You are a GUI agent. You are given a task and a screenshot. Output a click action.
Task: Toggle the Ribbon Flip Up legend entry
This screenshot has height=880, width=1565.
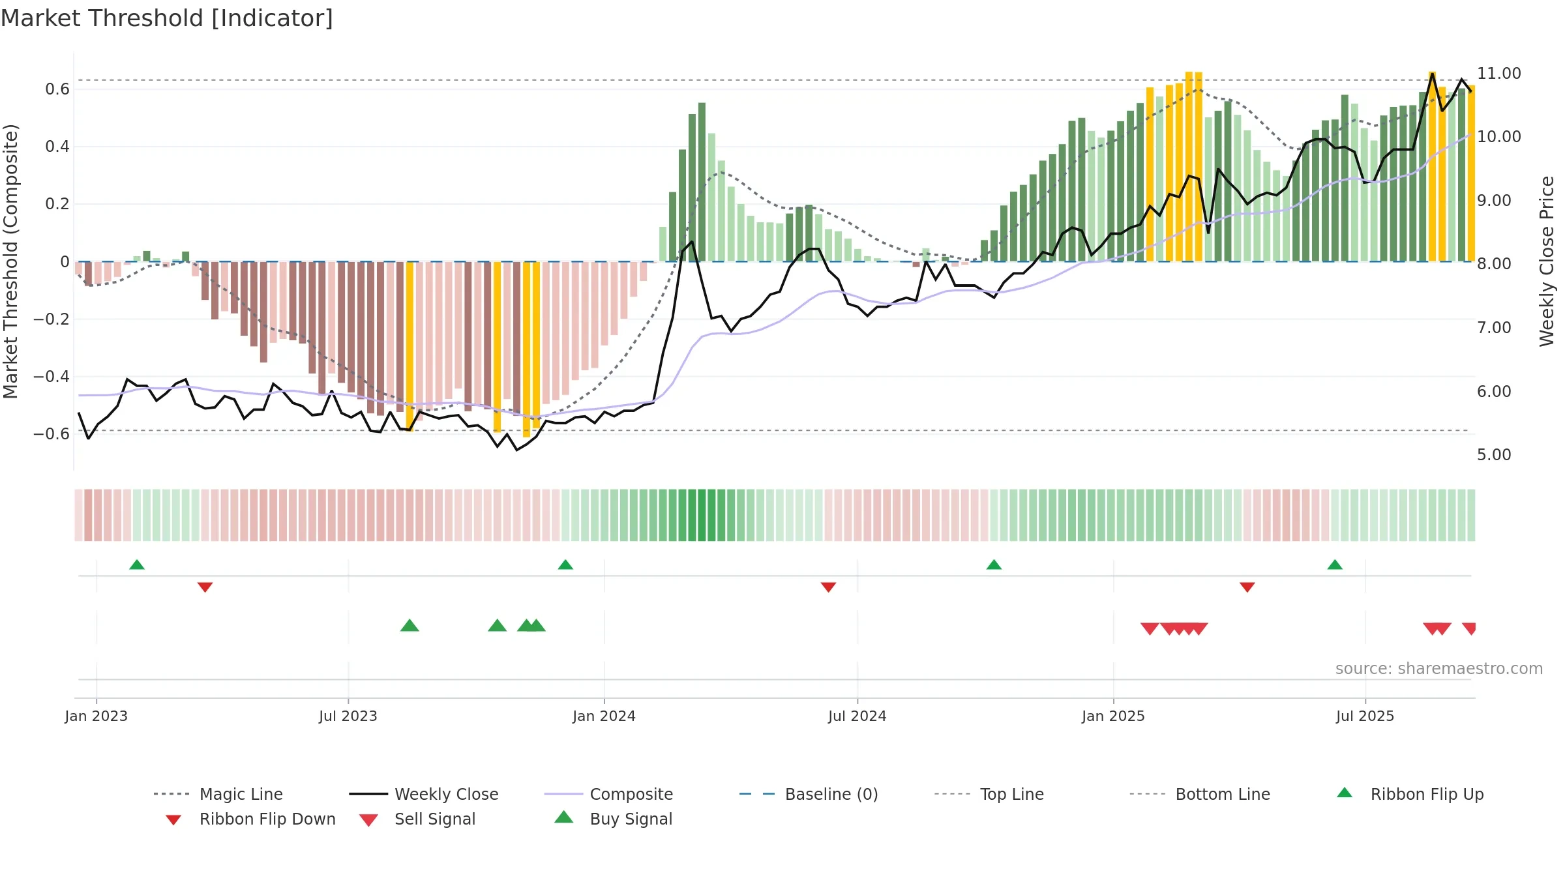1410,794
